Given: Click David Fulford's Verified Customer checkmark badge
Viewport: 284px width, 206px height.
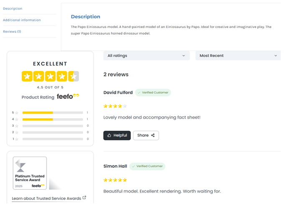Looking at the screenshot, I should [x=153, y=93].
